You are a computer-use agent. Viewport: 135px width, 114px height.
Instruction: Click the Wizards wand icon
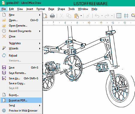pos(4,48)
